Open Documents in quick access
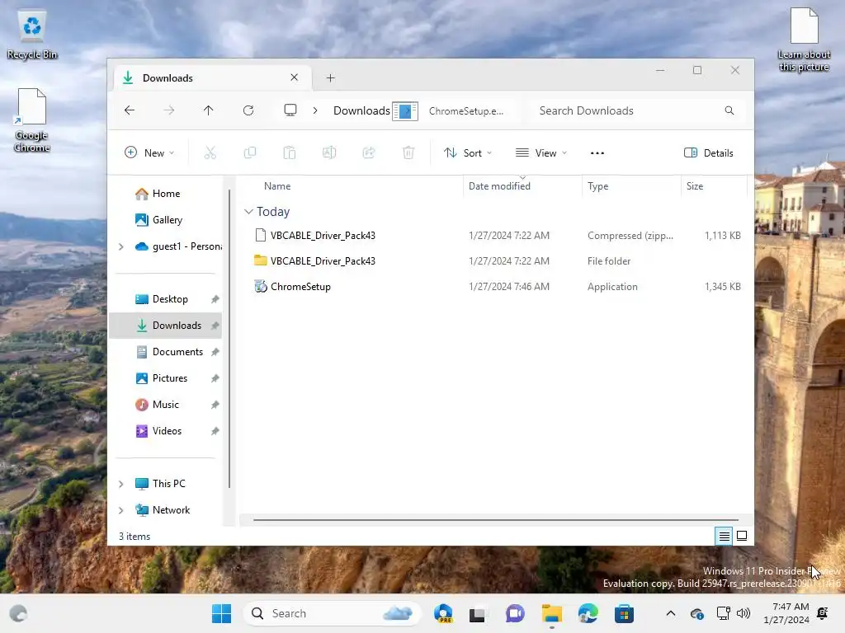The image size is (845, 633). 177,352
